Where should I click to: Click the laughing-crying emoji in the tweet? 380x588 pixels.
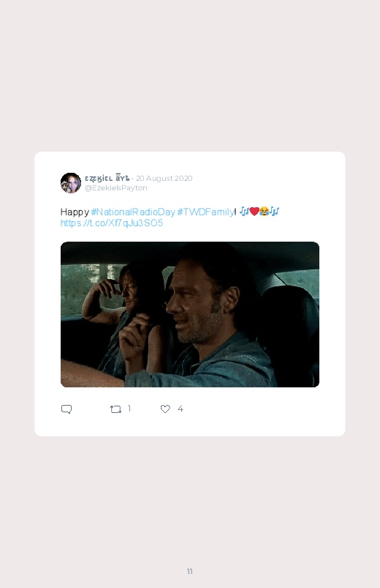(x=265, y=212)
